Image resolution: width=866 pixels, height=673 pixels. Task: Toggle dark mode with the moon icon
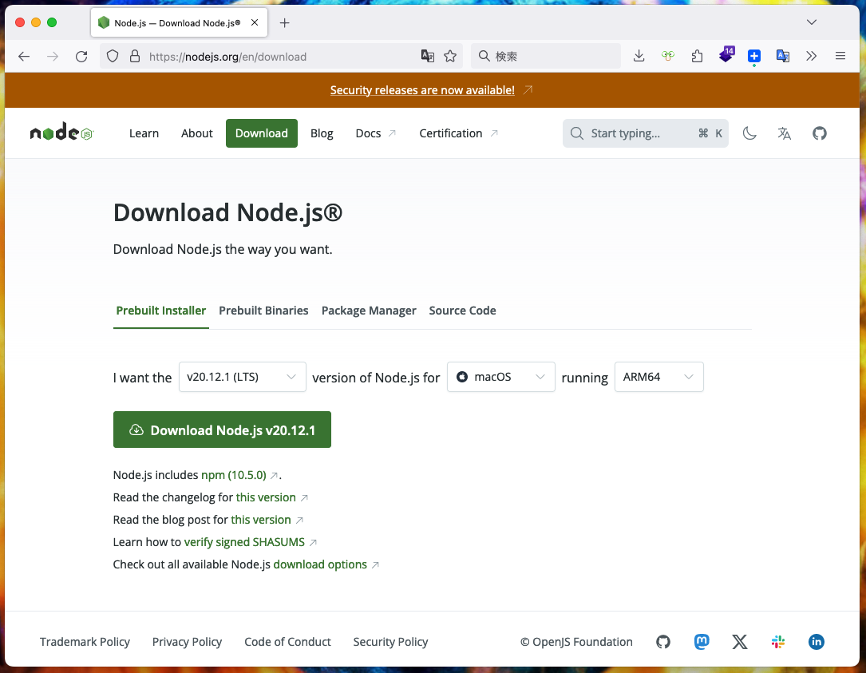tap(749, 133)
